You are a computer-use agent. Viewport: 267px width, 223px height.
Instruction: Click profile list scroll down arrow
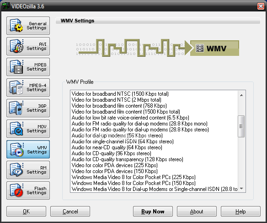pos(241,188)
